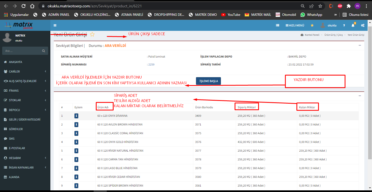The height and width of the screenshot is (192, 372).
Task: Click the help question mark icon
Action: tap(344, 25)
